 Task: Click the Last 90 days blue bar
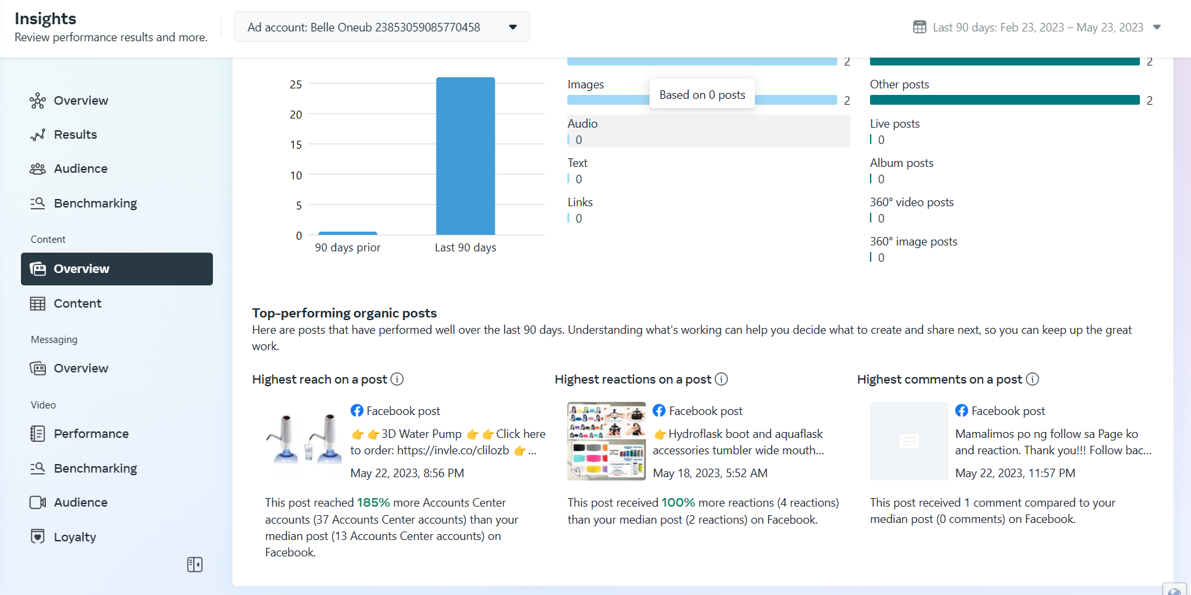(x=465, y=156)
